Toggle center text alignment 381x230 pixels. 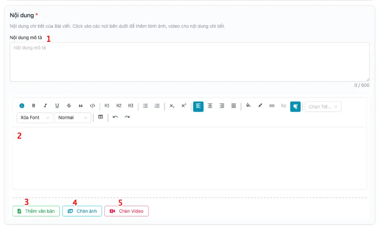click(210, 106)
